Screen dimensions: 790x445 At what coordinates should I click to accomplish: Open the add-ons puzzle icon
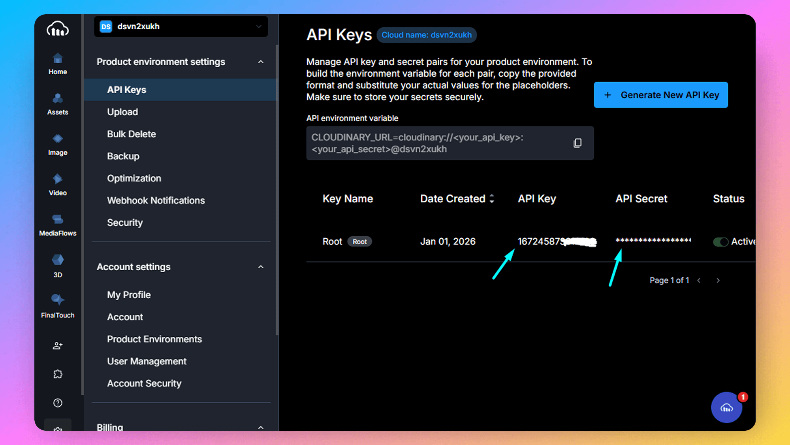pos(58,374)
